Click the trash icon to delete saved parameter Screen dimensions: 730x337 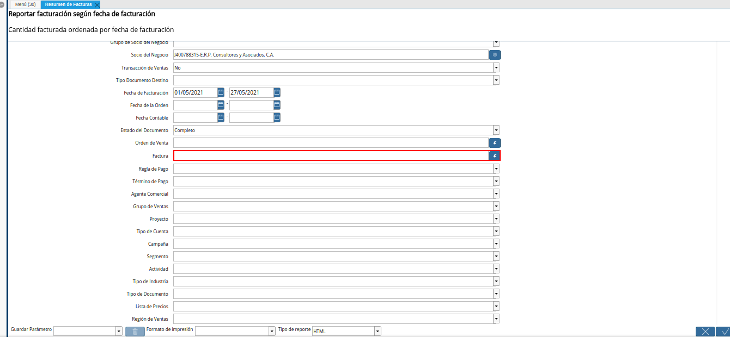135,331
